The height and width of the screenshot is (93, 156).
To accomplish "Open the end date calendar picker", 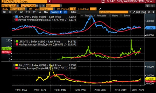I will [x=37, y=6].
